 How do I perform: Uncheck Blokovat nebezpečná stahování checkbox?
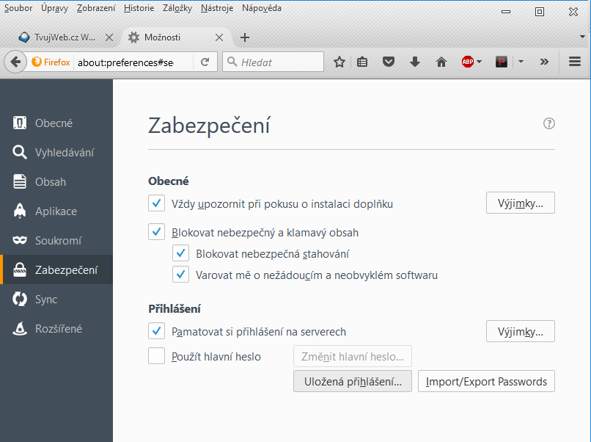pos(181,254)
